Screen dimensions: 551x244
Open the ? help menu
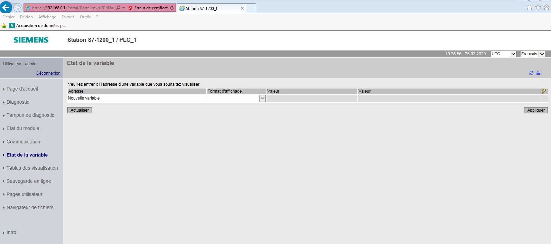click(x=97, y=17)
